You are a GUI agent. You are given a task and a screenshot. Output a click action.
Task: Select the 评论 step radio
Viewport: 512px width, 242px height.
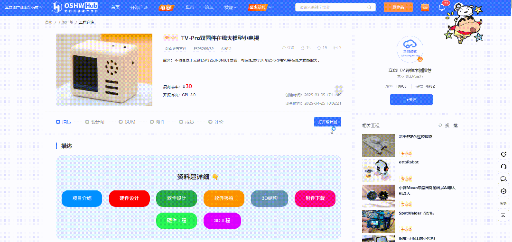(210, 122)
